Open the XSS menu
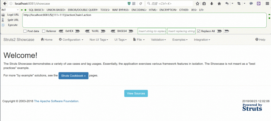The height and width of the screenshot is (121, 271). pyautogui.click(x=194, y=10)
